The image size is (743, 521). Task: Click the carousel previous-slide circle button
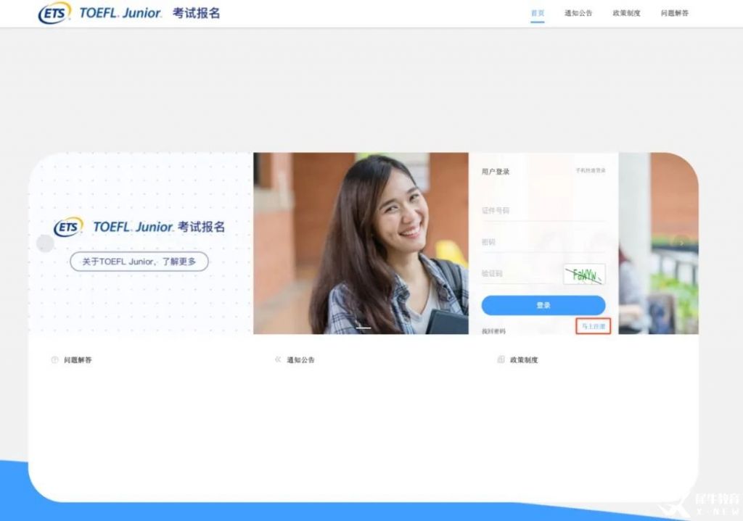[x=45, y=243]
